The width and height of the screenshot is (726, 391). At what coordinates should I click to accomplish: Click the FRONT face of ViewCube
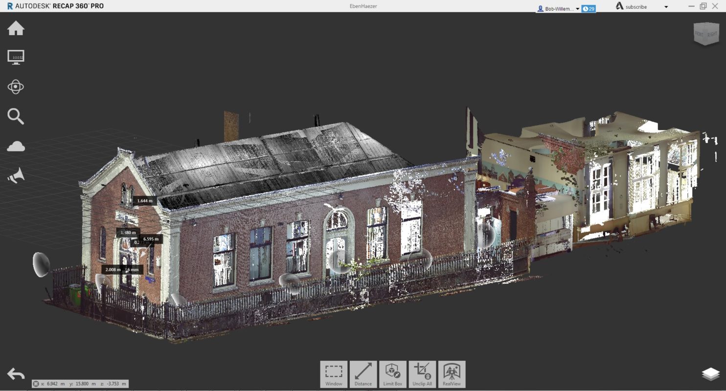point(699,35)
